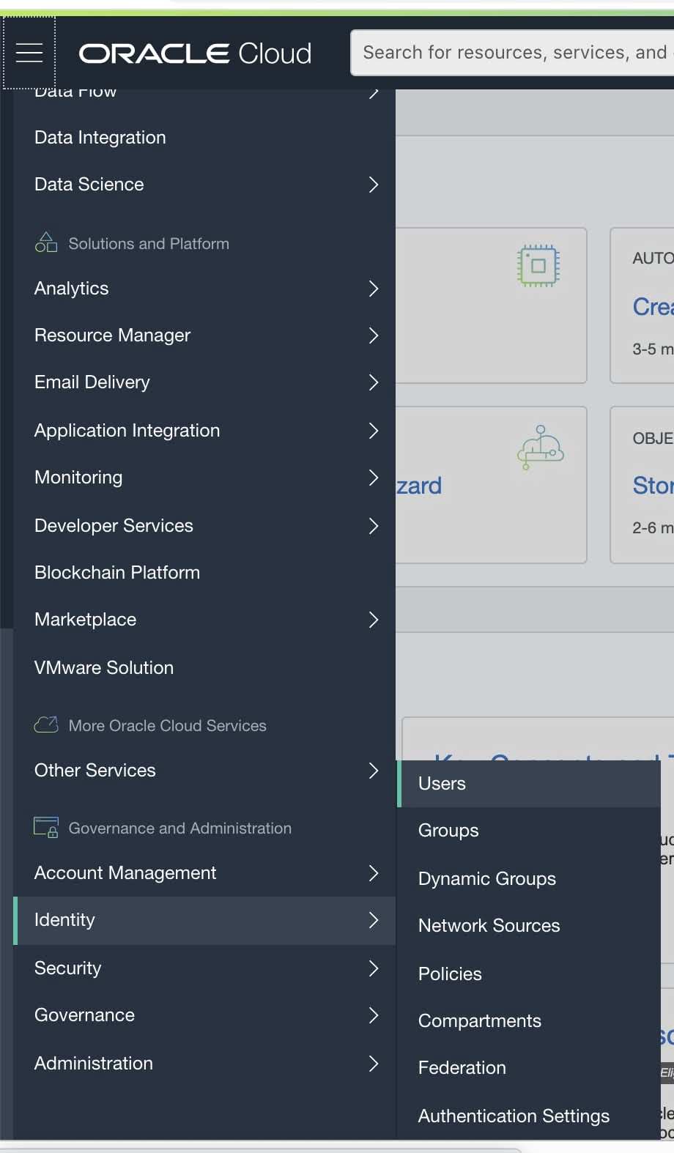Viewport: 674px width, 1153px height.
Task: Open Account Management menu entry
Action: pos(125,873)
